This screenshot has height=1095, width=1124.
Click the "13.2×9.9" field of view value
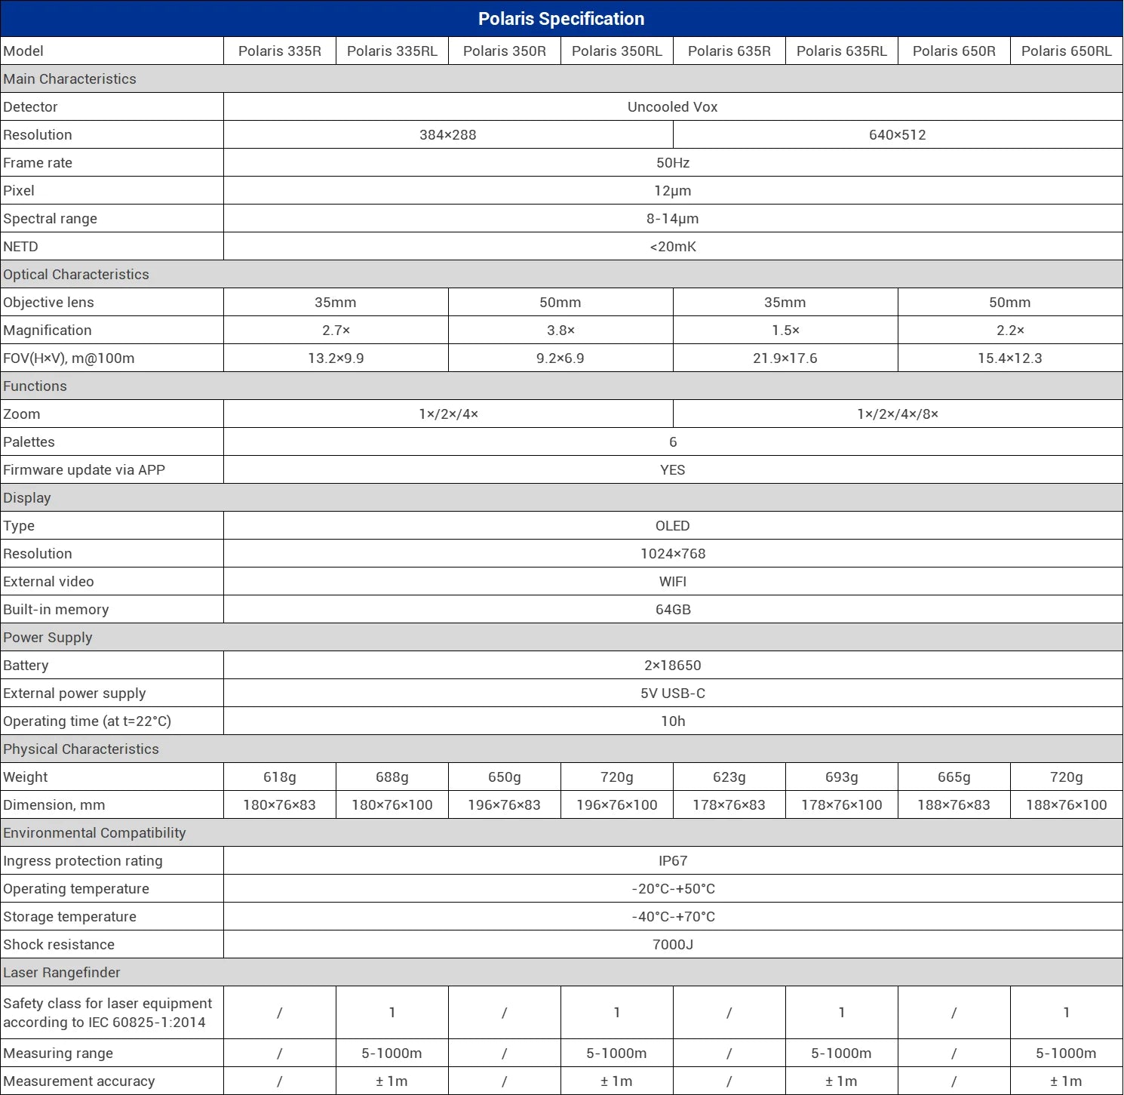[336, 358]
